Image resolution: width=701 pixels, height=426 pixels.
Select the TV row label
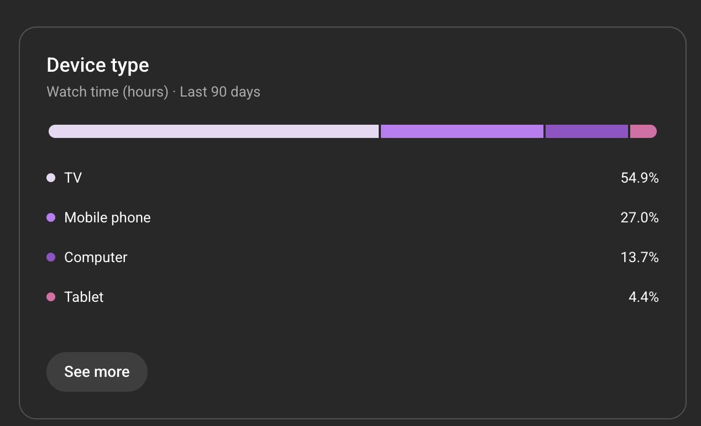pos(73,178)
